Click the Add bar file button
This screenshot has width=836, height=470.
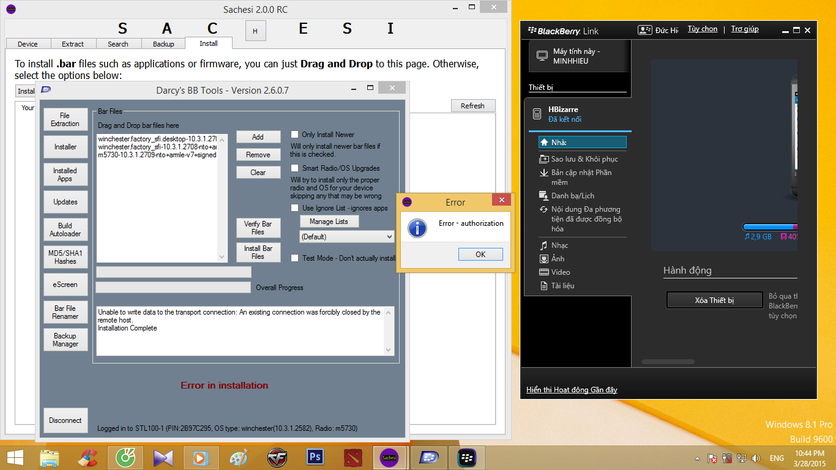pos(258,137)
